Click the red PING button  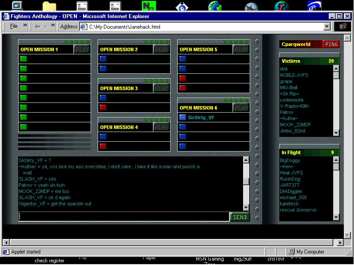331,44
